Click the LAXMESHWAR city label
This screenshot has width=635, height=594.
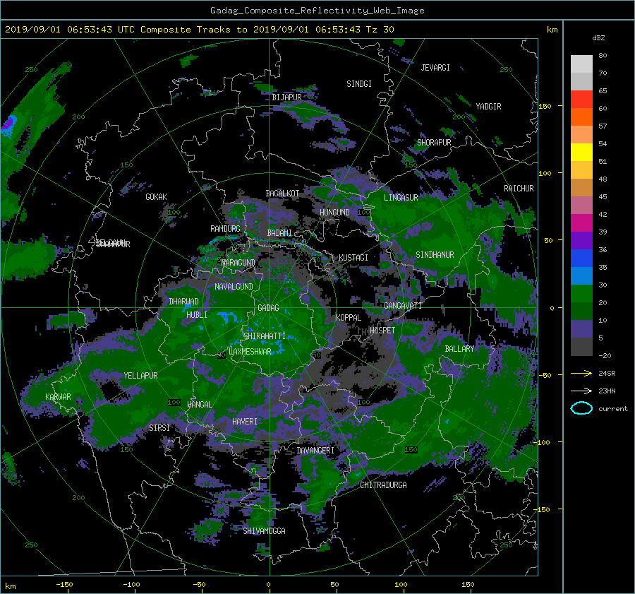click(x=250, y=352)
